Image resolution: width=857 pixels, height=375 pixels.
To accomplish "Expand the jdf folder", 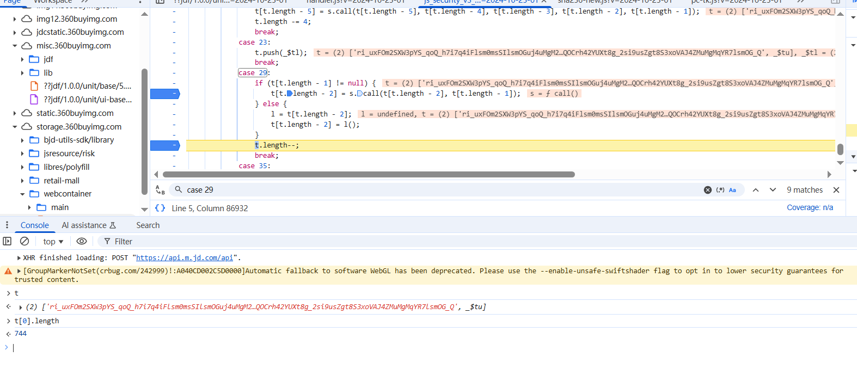I will click(22, 59).
